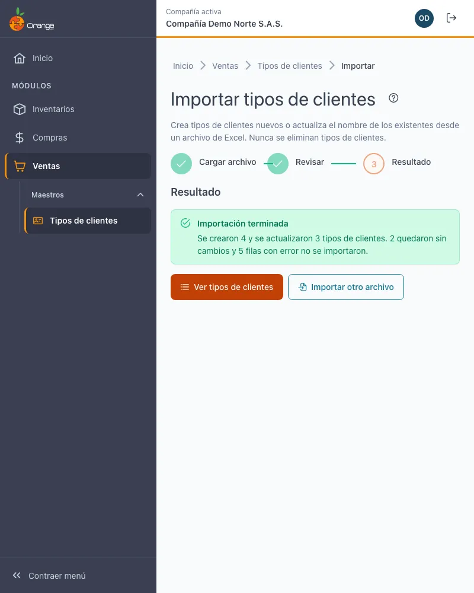The height and width of the screenshot is (593, 474).
Task: Click the Inventarios box icon
Action: [20, 109]
